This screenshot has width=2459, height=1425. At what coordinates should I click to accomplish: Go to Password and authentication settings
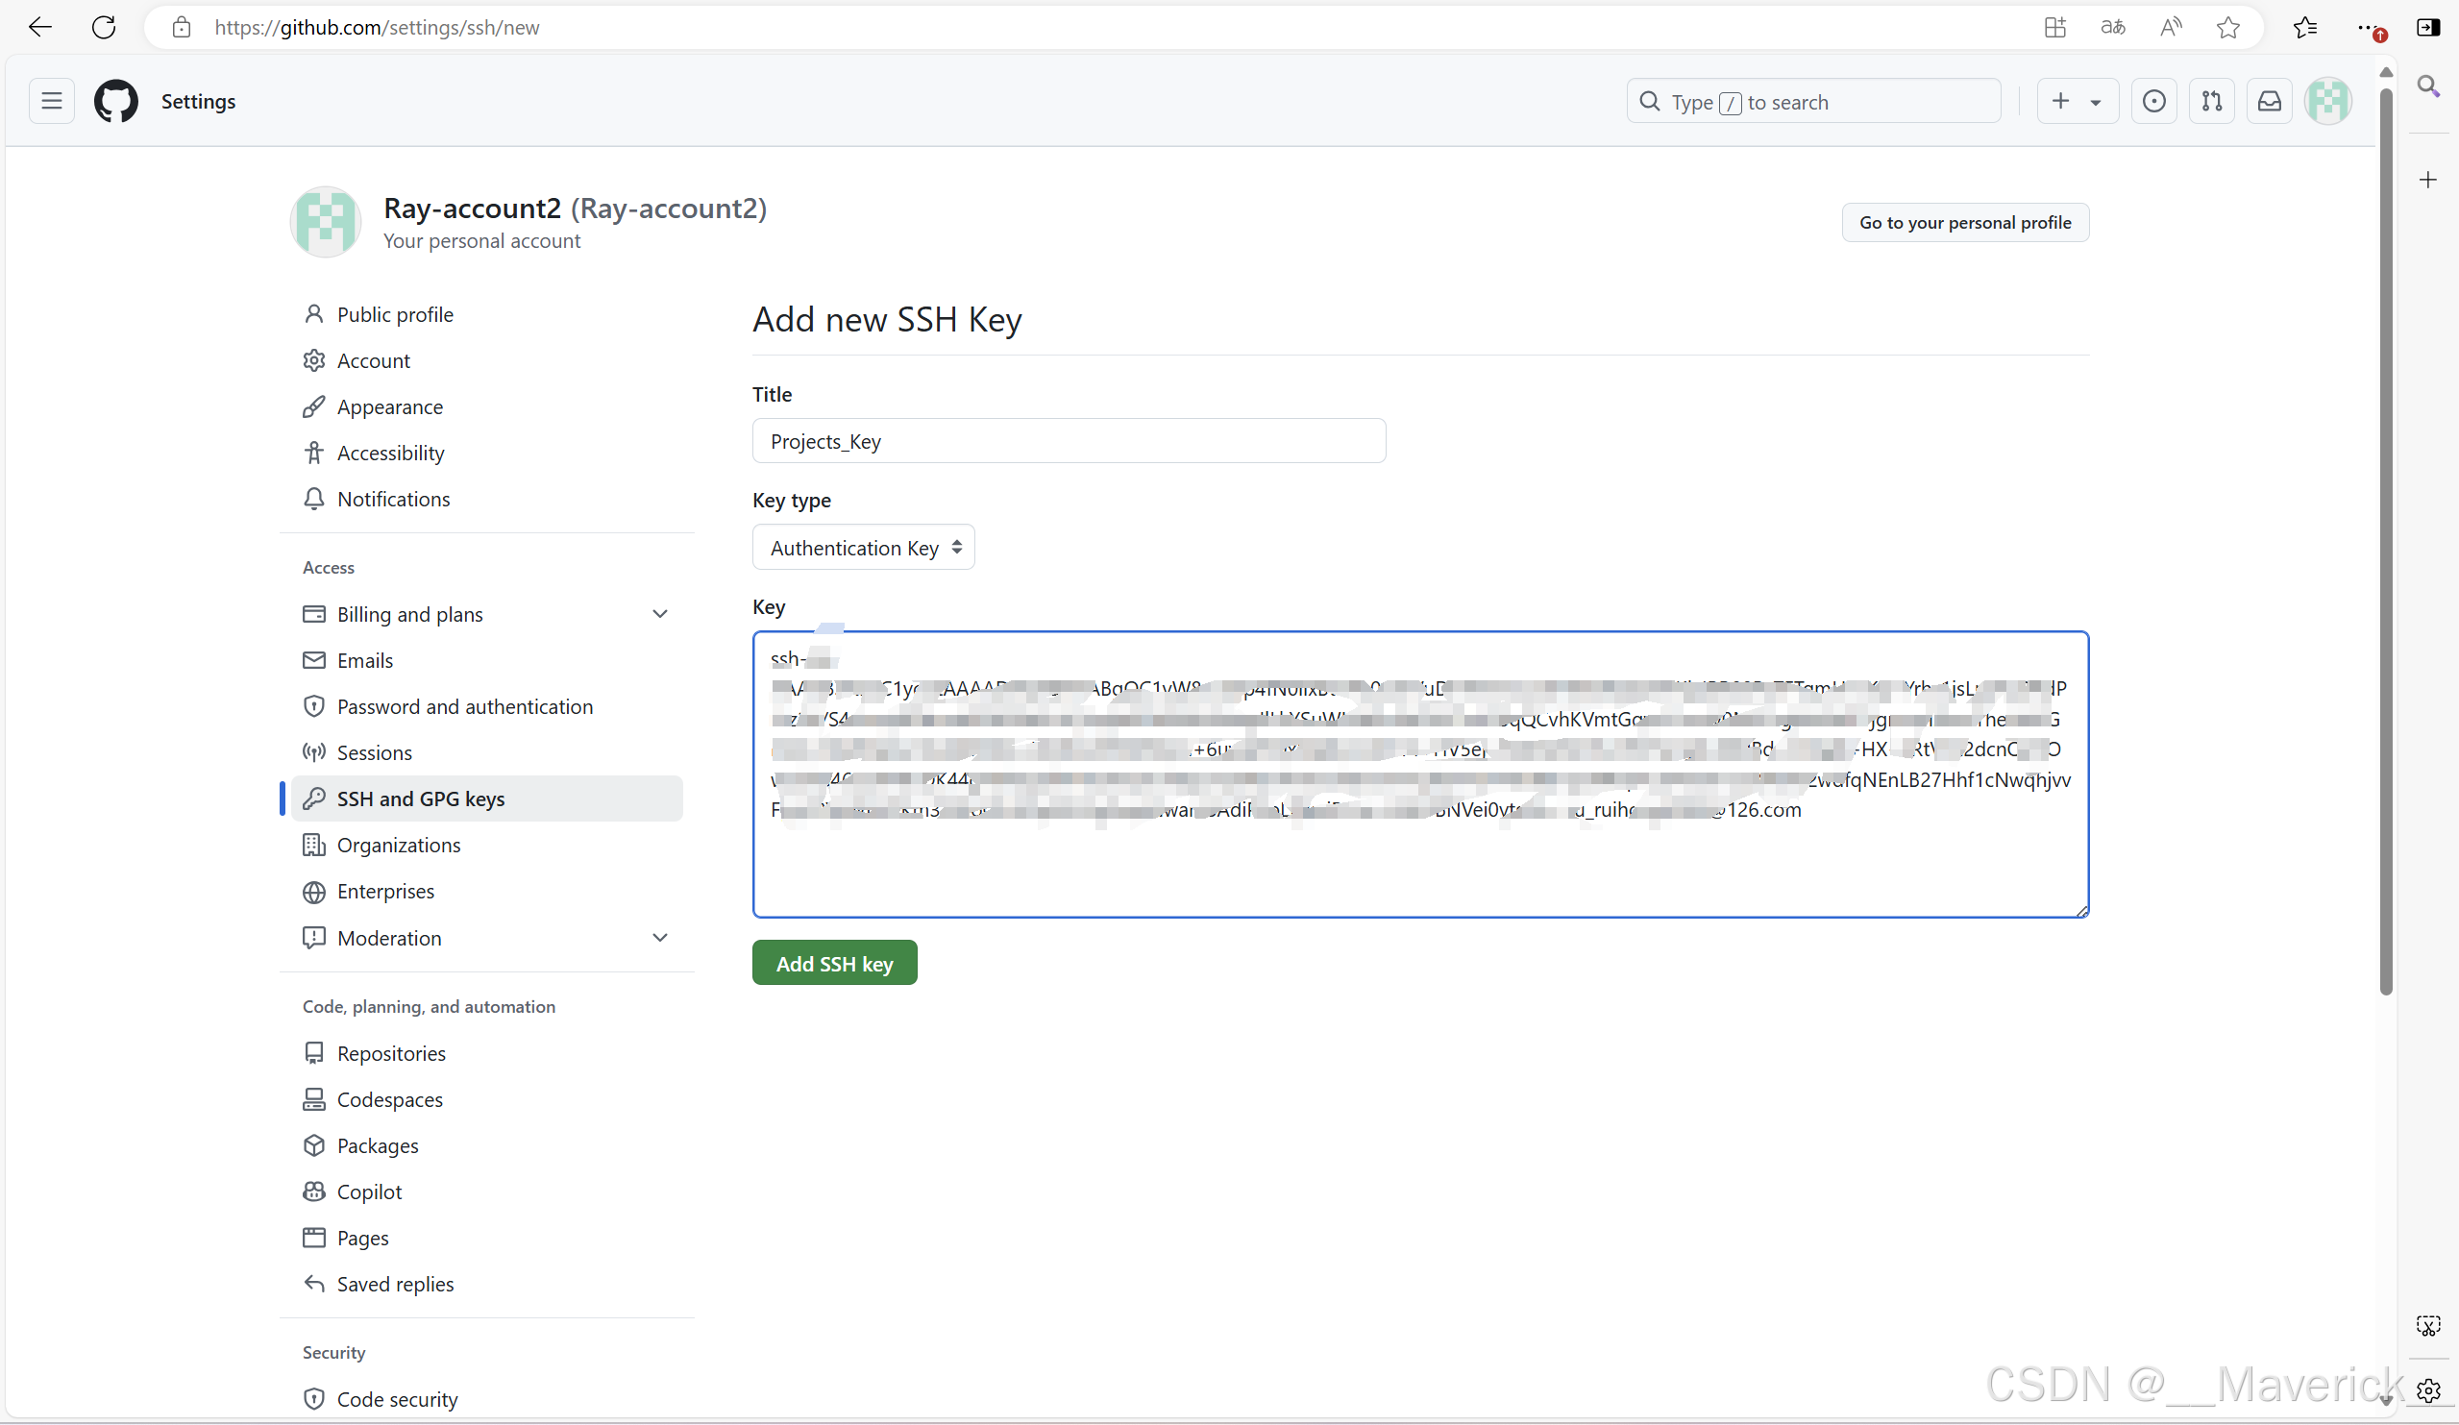[x=464, y=706]
